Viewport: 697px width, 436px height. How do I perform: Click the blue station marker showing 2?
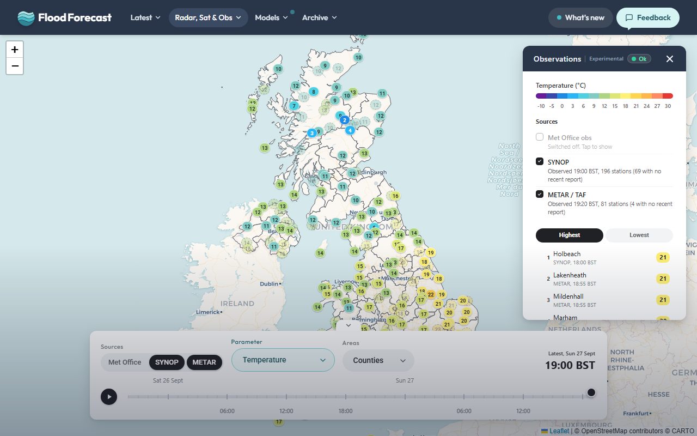pos(345,120)
